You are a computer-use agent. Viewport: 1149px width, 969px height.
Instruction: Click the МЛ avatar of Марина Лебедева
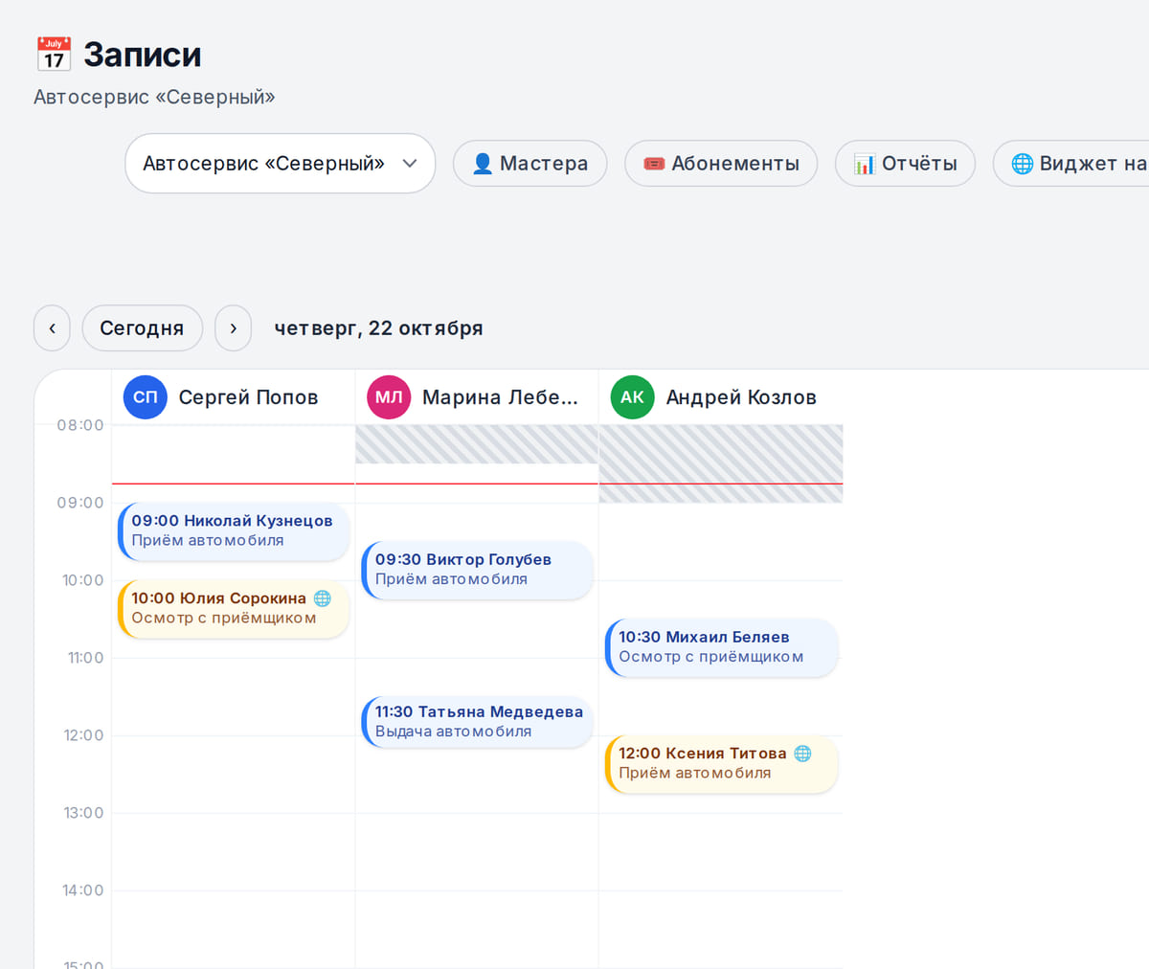coord(389,397)
